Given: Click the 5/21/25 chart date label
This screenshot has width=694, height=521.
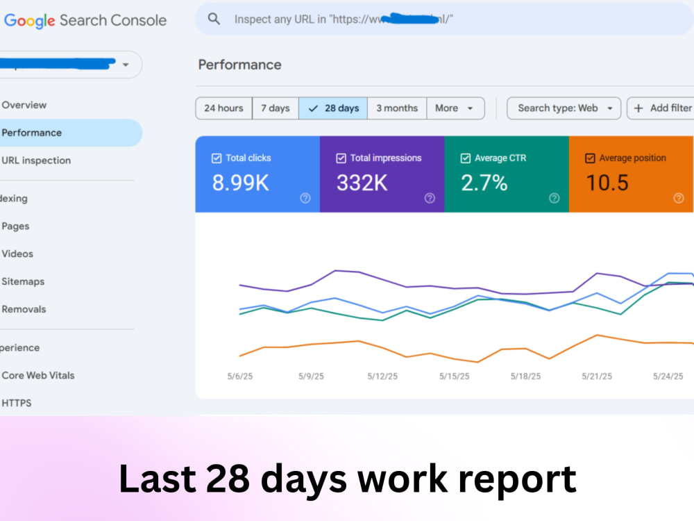Looking at the screenshot, I should 597,376.
